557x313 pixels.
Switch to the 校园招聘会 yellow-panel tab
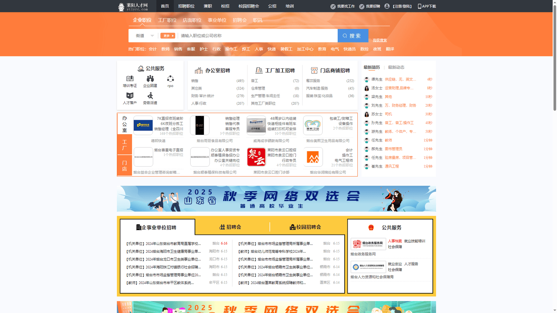click(305, 227)
